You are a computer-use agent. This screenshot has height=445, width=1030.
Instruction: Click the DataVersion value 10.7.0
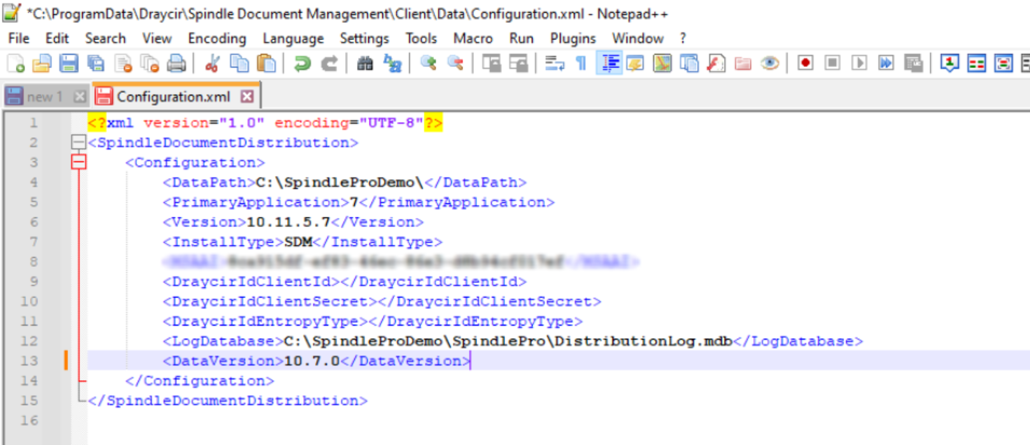312,360
